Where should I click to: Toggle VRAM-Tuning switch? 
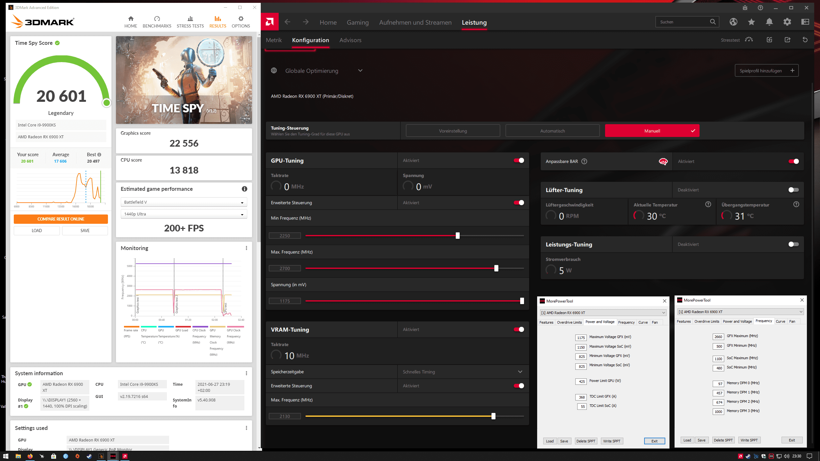pos(519,329)
